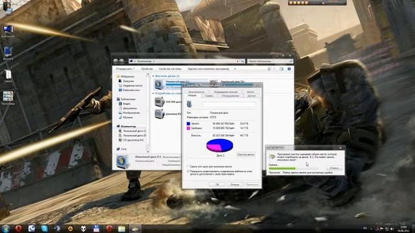Launch Opera from the taskbar left side
Screen dimensions: 415x233
coord(19,228)
